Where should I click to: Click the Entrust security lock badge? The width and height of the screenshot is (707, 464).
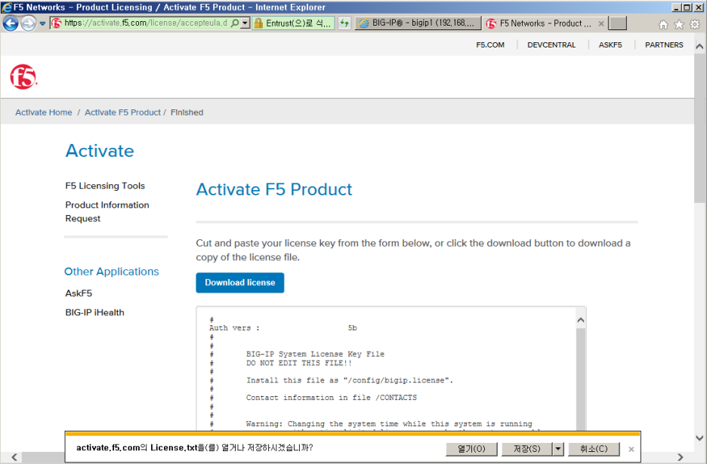point(293,23)
